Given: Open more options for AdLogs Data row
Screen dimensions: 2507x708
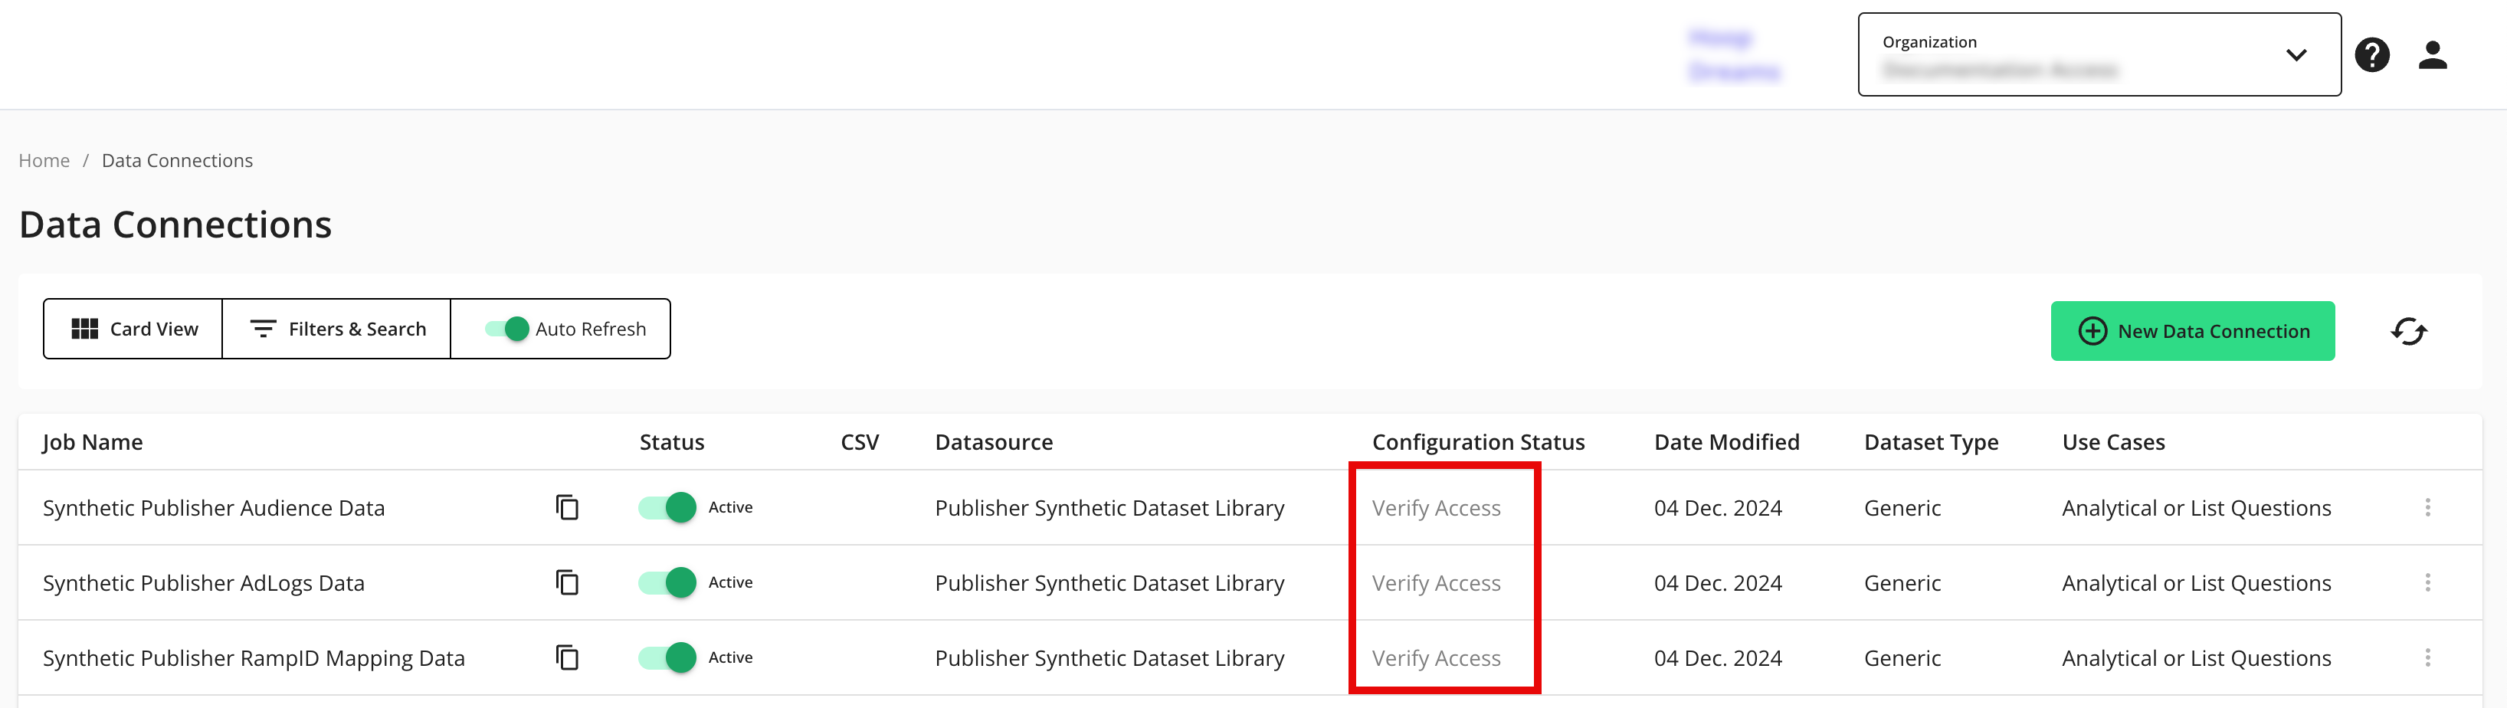Looking at the screenshot, I should [2427, 582].
